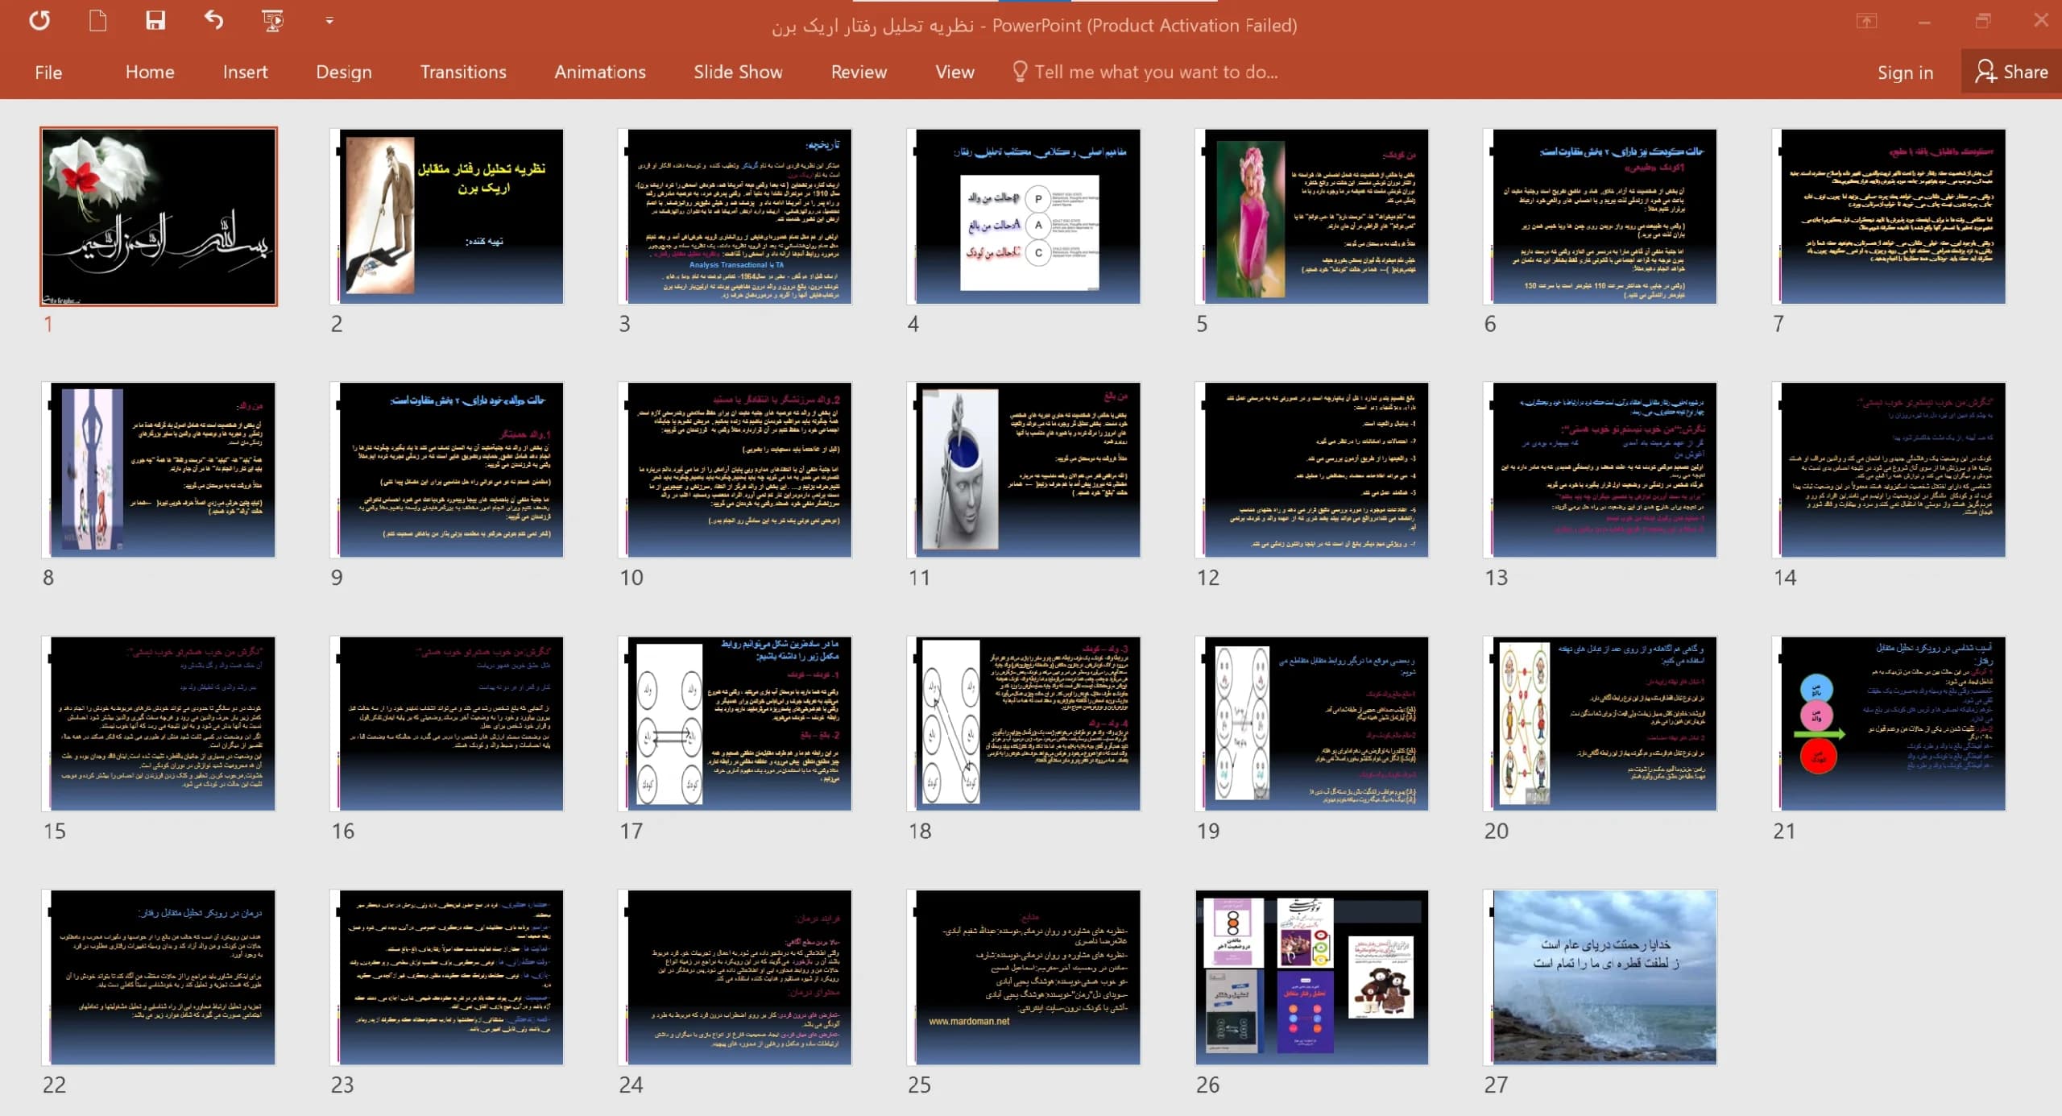2062x1116 pixels.
Task: Open Ribbon Display Options icon
Action: tap(1866, 21)
